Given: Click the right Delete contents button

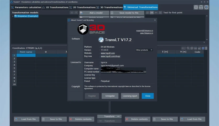Looking at the screenshot, I should pos(138,119).
